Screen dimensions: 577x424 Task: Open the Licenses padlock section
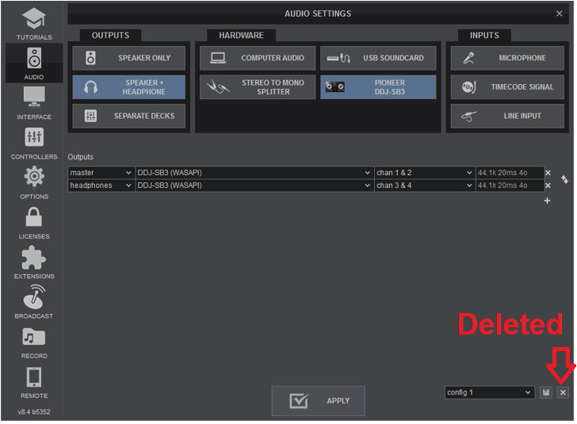click(x=34, y=223)
